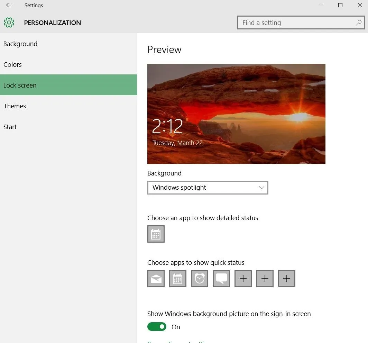368x343 pixels.
Task: Add an app using the last plus tile
Action: pos(287,279)
